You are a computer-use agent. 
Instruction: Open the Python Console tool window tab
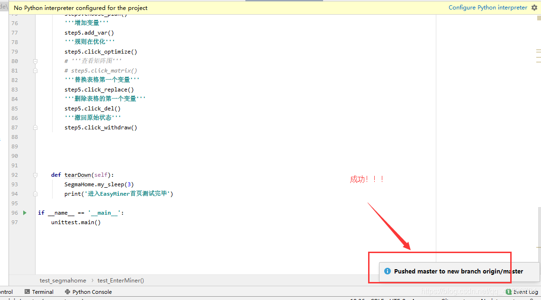click(88, 292)
